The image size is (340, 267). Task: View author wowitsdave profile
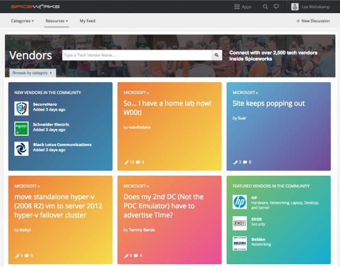coord(139,127)
